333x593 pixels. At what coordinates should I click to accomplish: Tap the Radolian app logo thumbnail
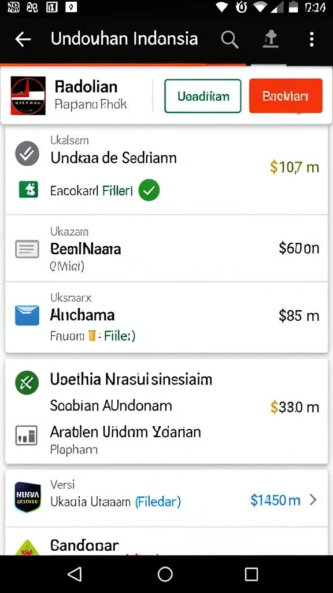(x=28, y=96)
